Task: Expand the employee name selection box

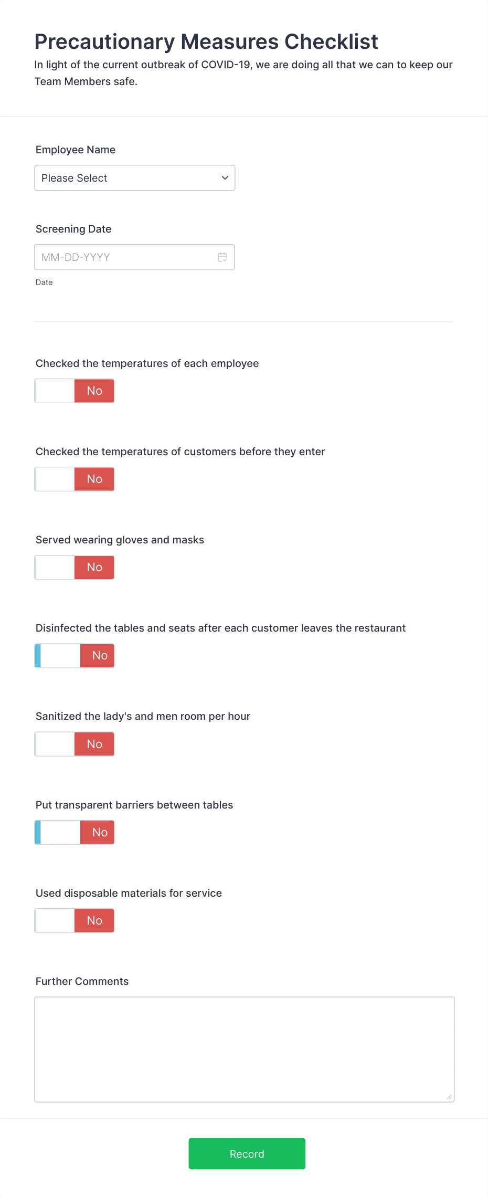Action: [x=134, y=178]
